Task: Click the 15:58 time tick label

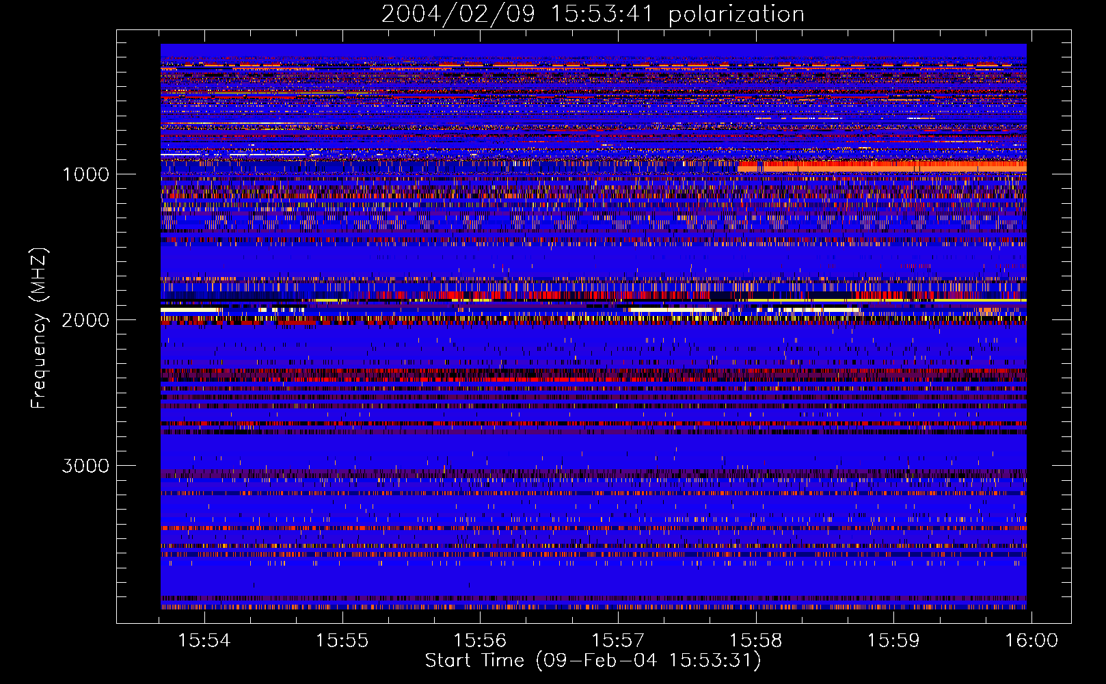Action: pos(756,640)
